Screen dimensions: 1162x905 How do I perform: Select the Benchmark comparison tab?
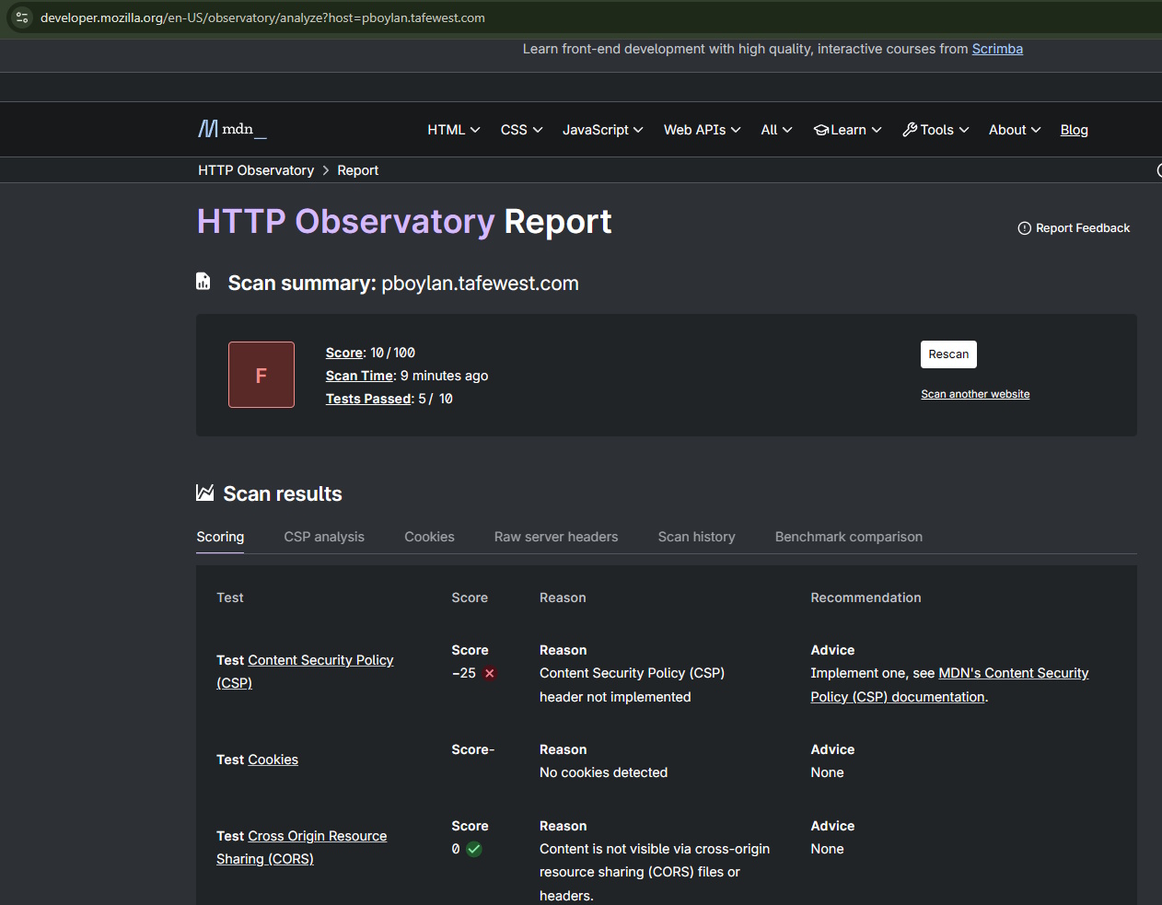[x=848, y=537]
